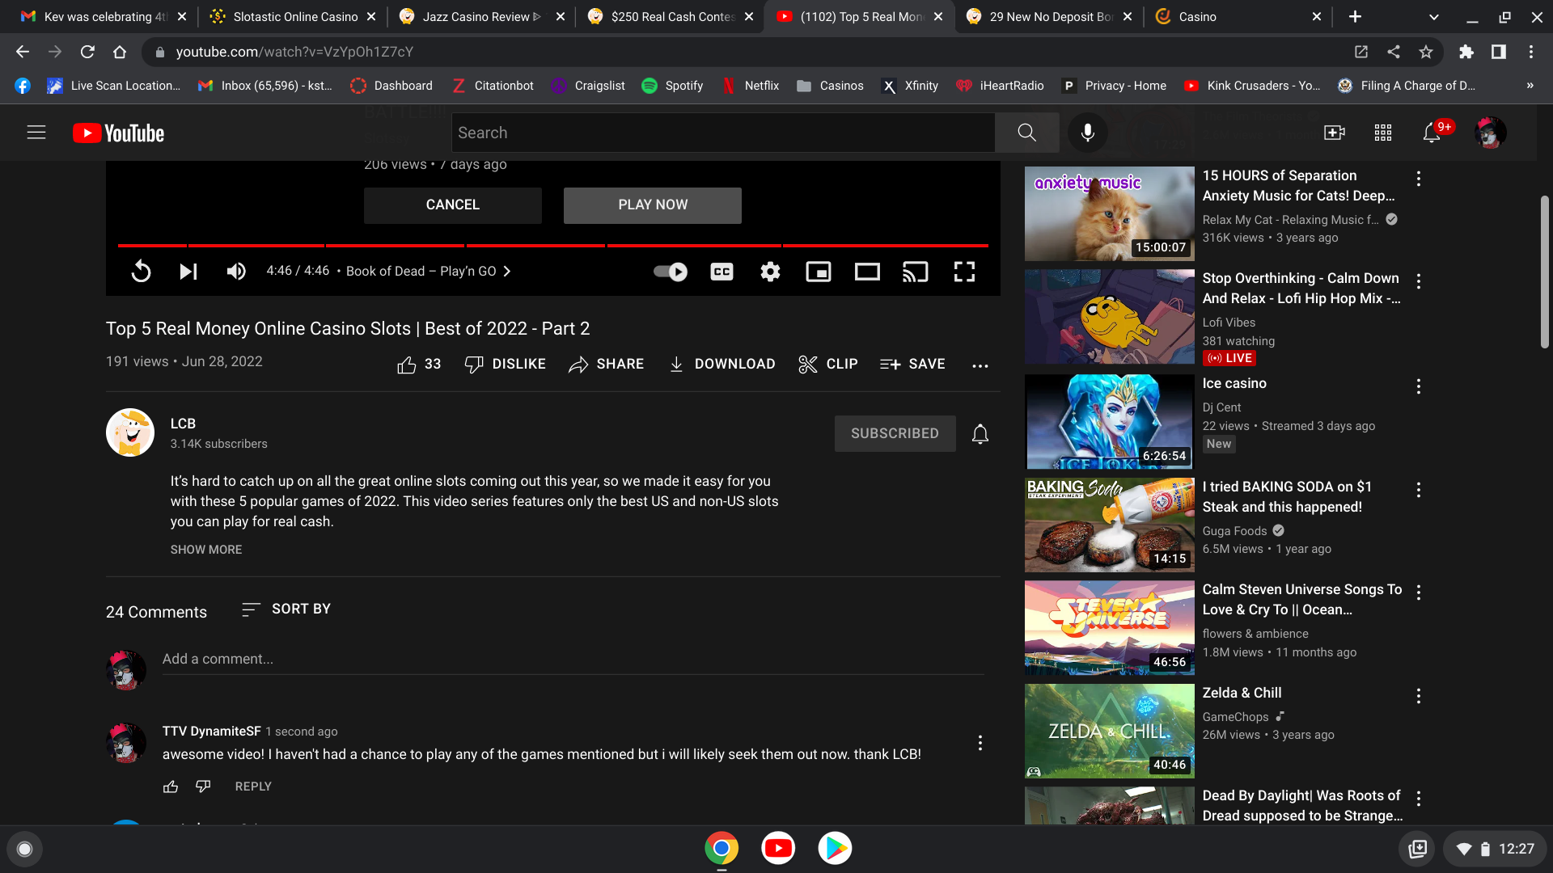Skip to next video
Screen dimensions: 1553x873
(x=188, y=272)
